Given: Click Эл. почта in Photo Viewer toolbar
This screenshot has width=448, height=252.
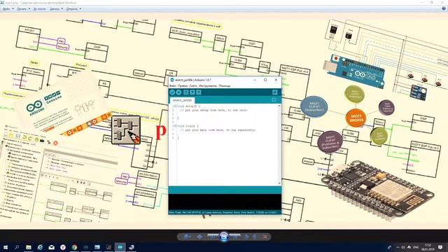Looking at the screenshot, I should pyautogui.click(x=39, y=9).
